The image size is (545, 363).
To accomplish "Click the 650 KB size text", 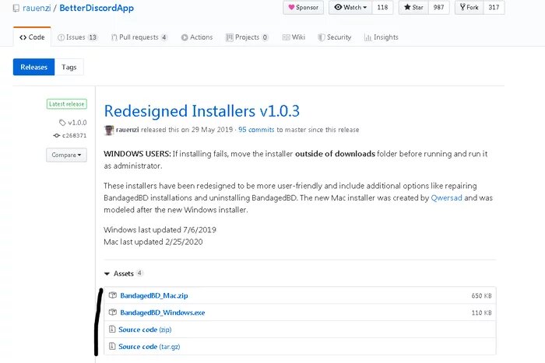I will click(481, 295).
